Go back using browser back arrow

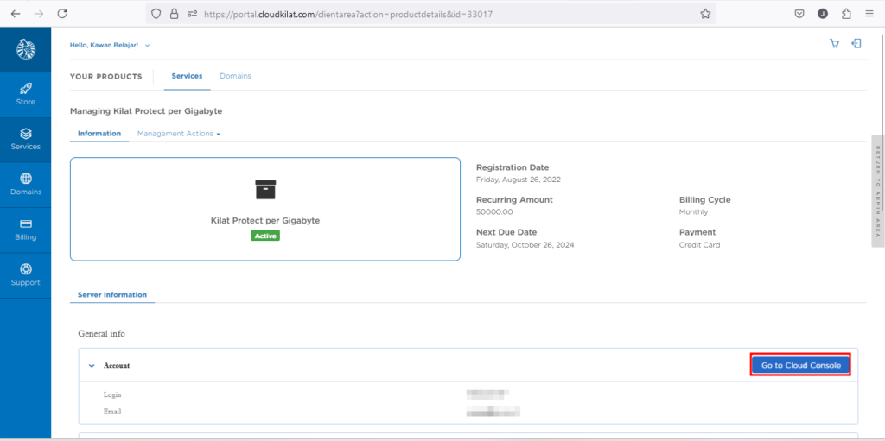click(x=16, y=14)
